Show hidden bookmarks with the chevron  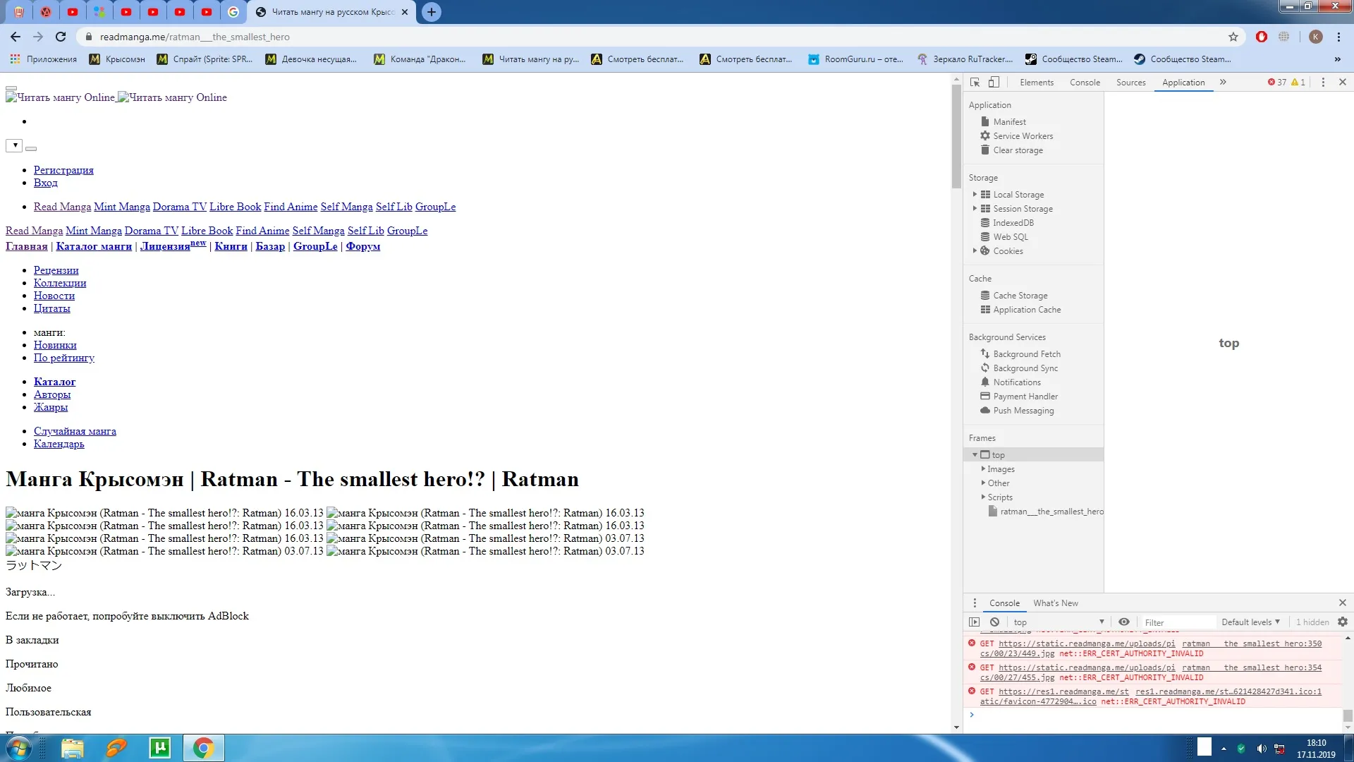(x=1337, y=59)
